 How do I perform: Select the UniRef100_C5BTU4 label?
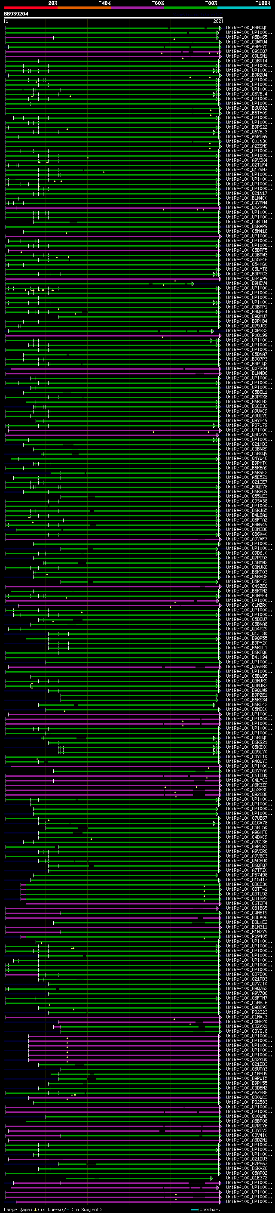tap(247, 222)
